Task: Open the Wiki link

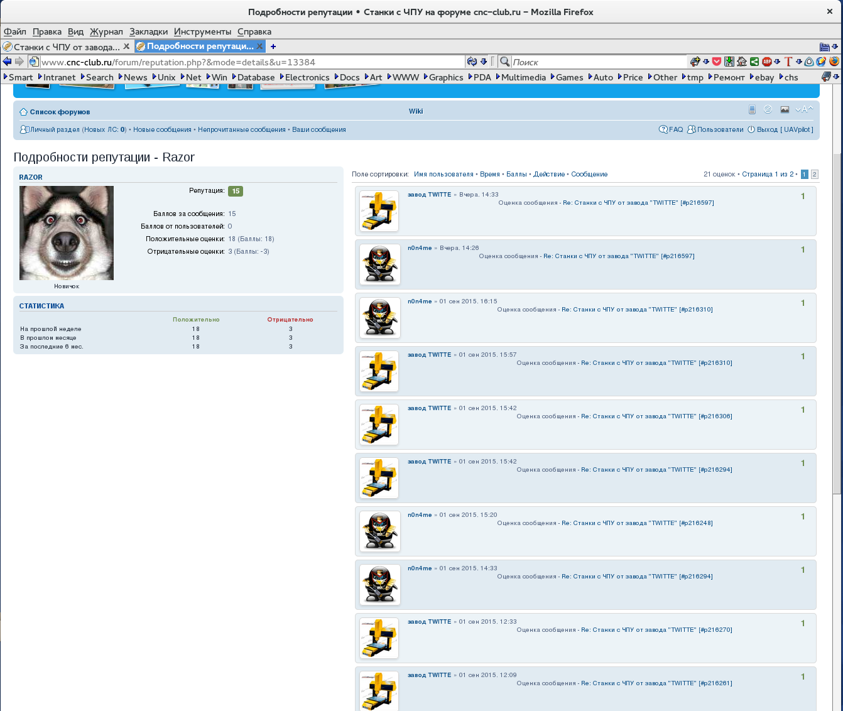Action: pos(416,111)
